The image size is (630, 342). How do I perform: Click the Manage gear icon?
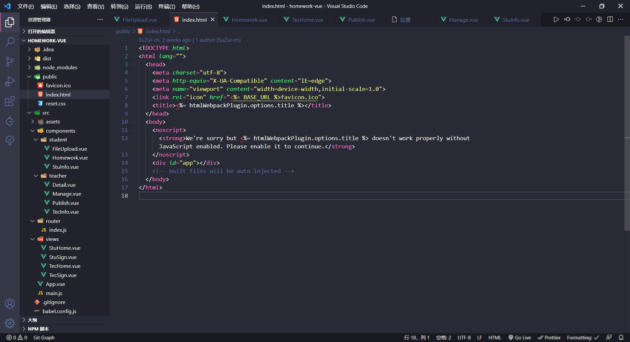(x=10, y=323)
